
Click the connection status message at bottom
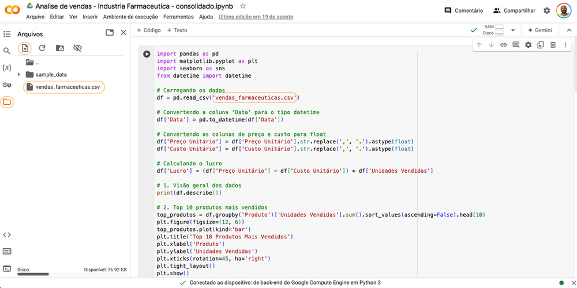coord(285,283)
